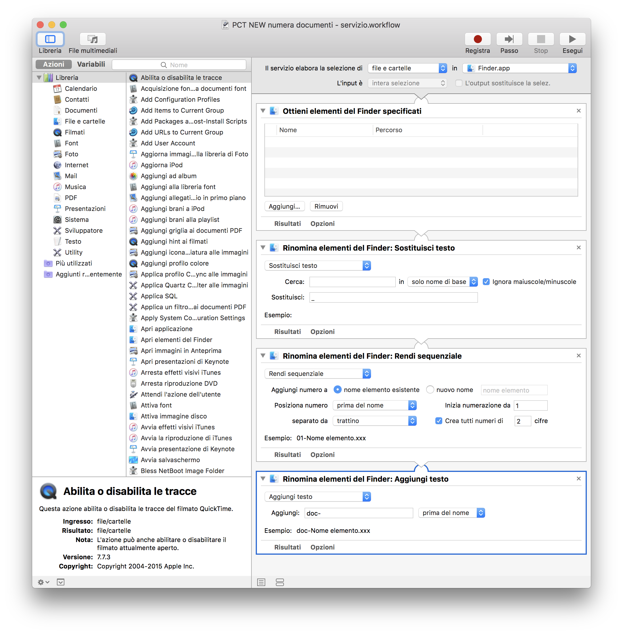The width and height of the screenshot is (623, 634).
Task: Collapse Ottieni elementi del Finder action
Action: tap(263, 111)
